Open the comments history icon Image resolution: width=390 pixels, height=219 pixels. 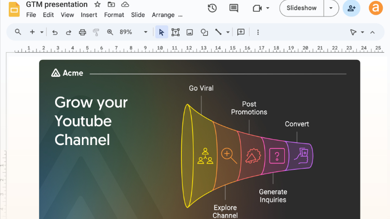(x=234, y=8)
